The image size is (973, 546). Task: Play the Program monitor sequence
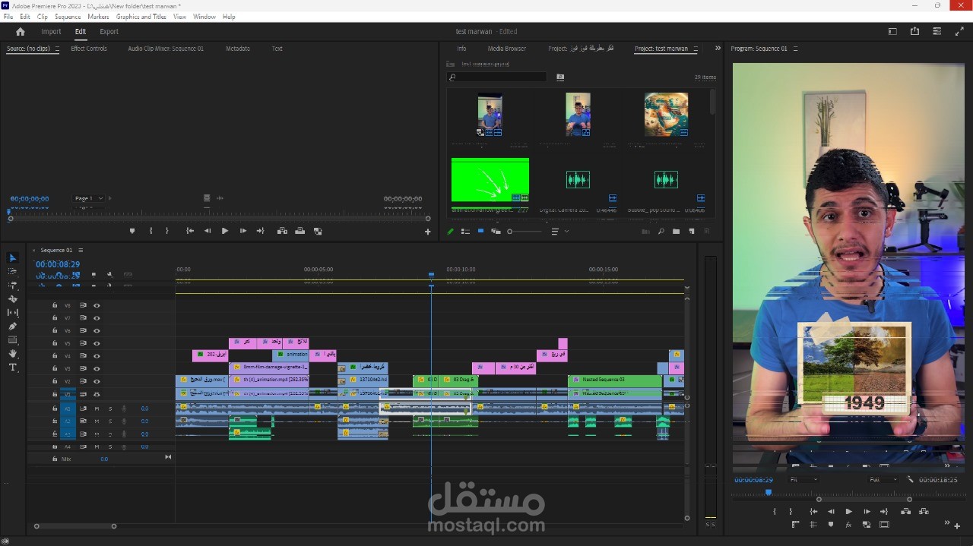(x=849, y=512)
